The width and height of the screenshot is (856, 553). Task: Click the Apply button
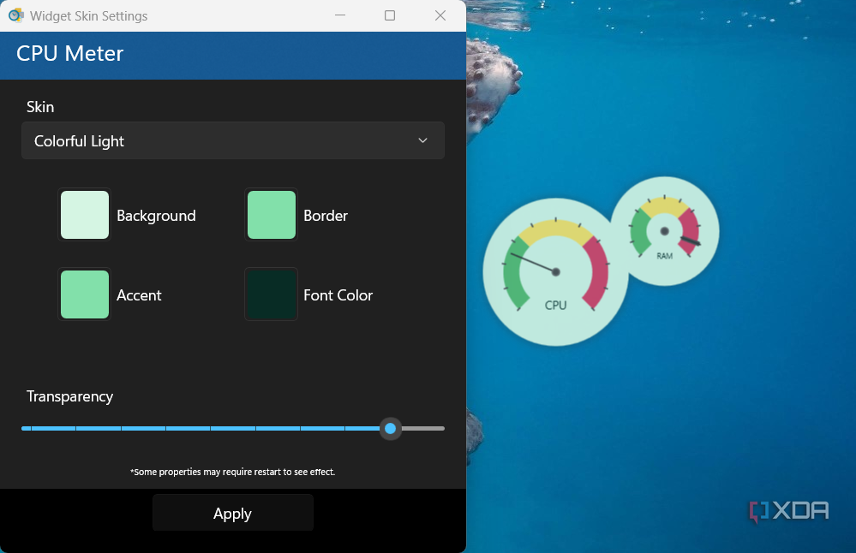[x=232, y=513]
